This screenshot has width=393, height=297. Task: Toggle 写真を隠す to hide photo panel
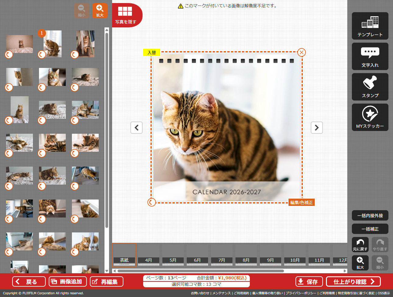126,15
